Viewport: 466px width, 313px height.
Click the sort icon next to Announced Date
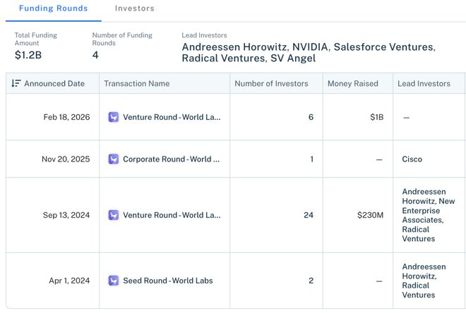16,84
